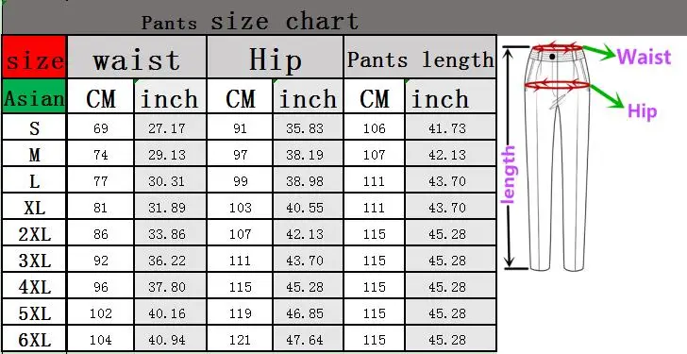Click the 3XL hip CM value 111
Image resolution: width=687 pixels, height=354 pixels.
click(x=240, y=261)
